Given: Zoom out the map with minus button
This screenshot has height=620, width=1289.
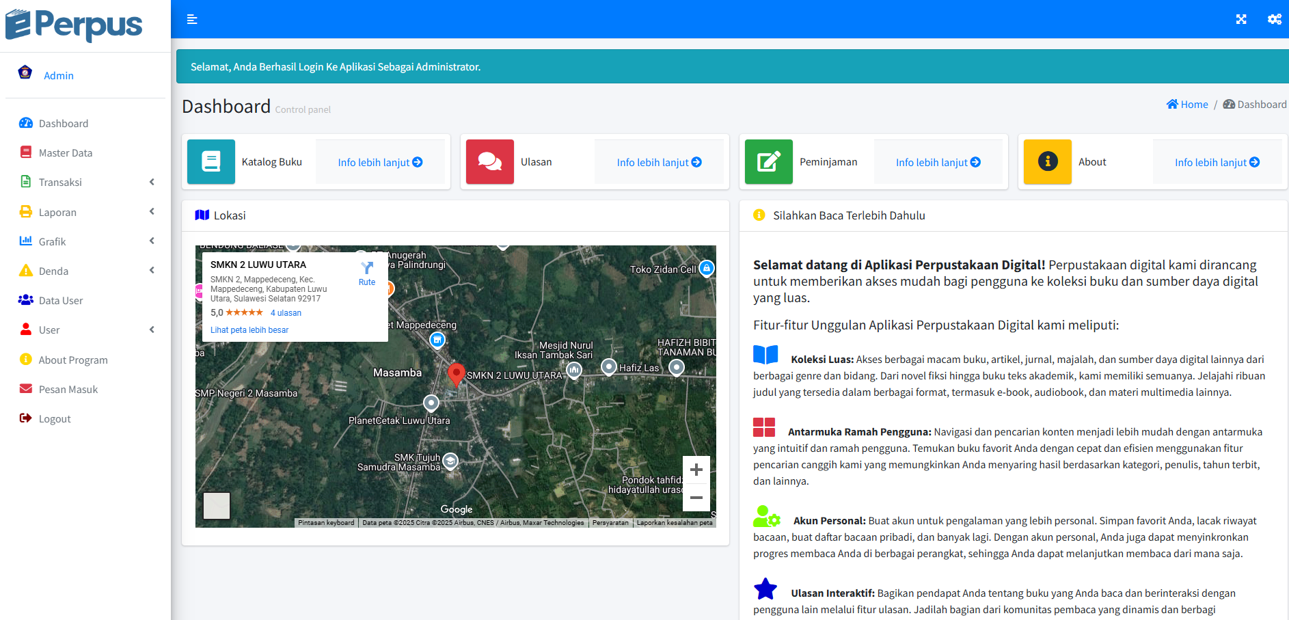Looking at the screenshot, I should (x=696, y=498).
